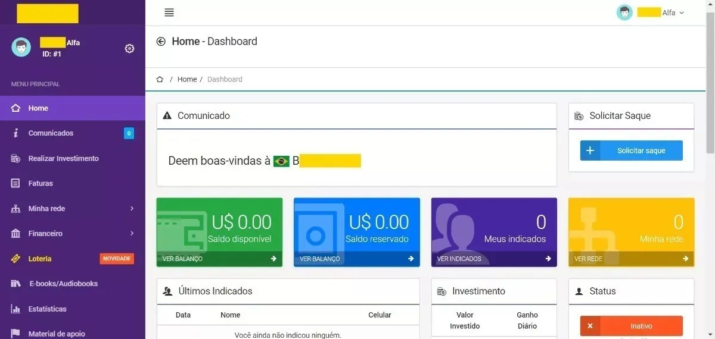Viewport: 715px width, 339px height.
Task: Open the Loteria menu item
Action: click(73, 259)
